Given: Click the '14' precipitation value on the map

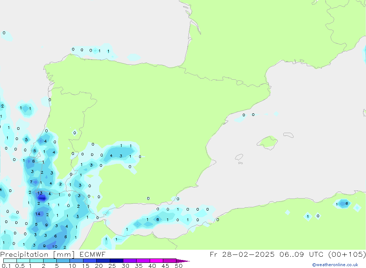Looking at the screenshot, I should (x=38, y=214).
